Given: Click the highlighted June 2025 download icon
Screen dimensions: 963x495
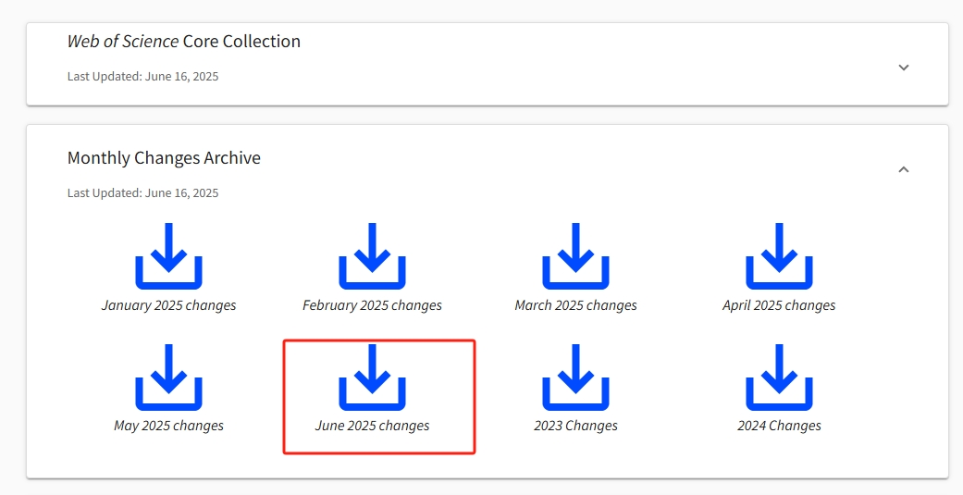Looking at the screenshot, I should [x=372, y=377].
